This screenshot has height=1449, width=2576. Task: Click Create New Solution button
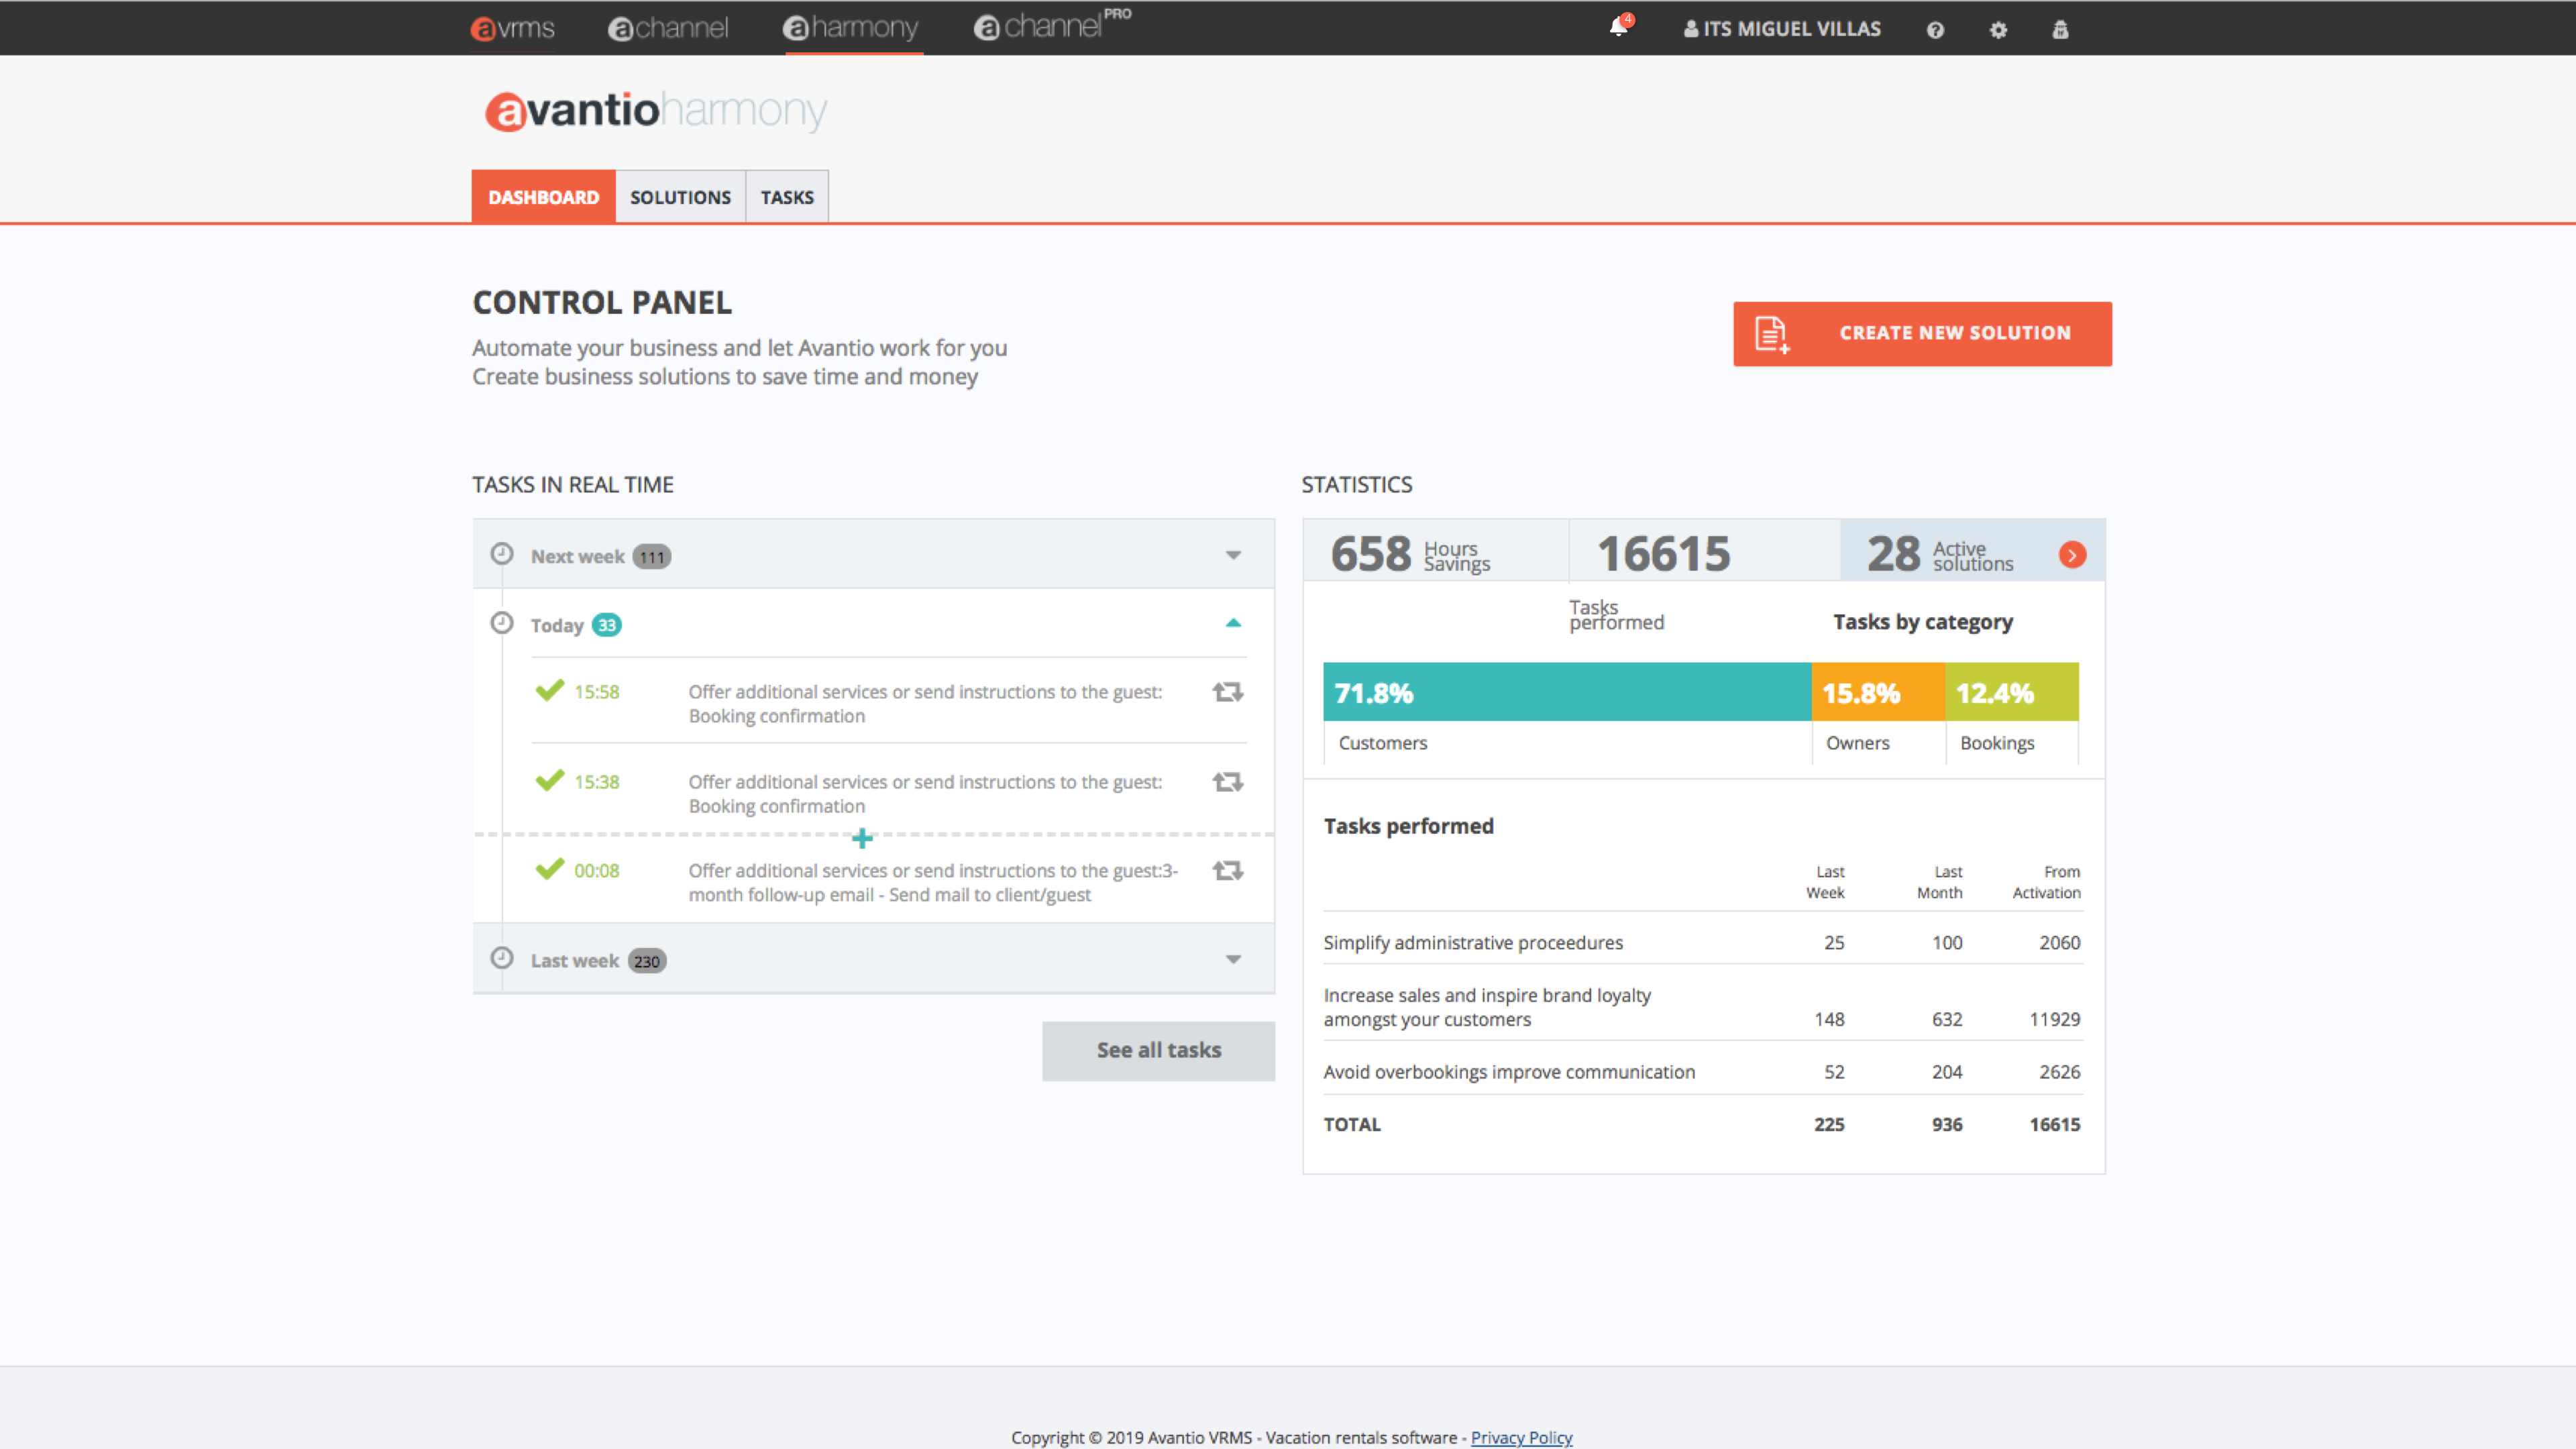(1922, 333)
